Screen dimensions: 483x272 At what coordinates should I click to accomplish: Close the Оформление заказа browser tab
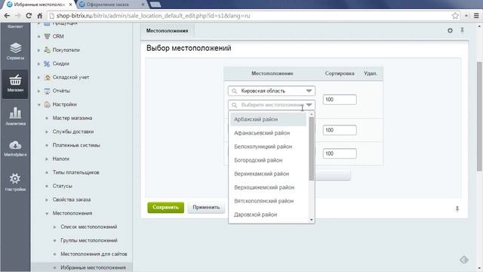click(x=143, y=5)
